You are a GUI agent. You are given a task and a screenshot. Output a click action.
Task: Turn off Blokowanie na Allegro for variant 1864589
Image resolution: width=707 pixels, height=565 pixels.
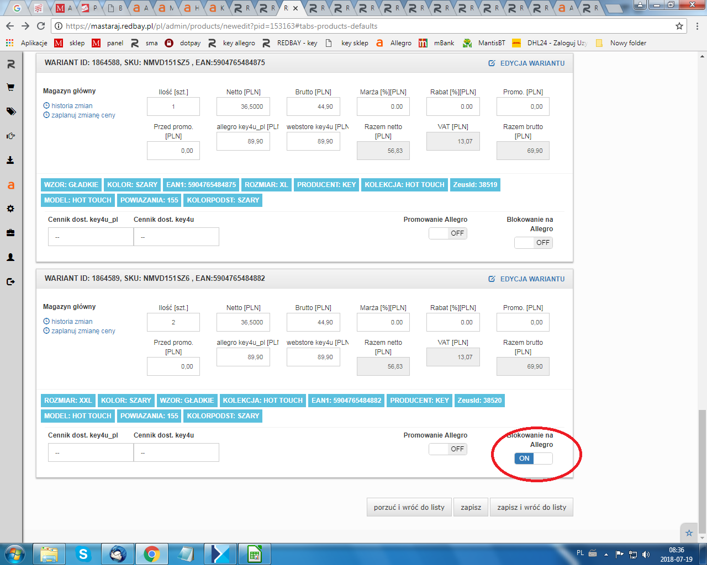tap(533, 459)
